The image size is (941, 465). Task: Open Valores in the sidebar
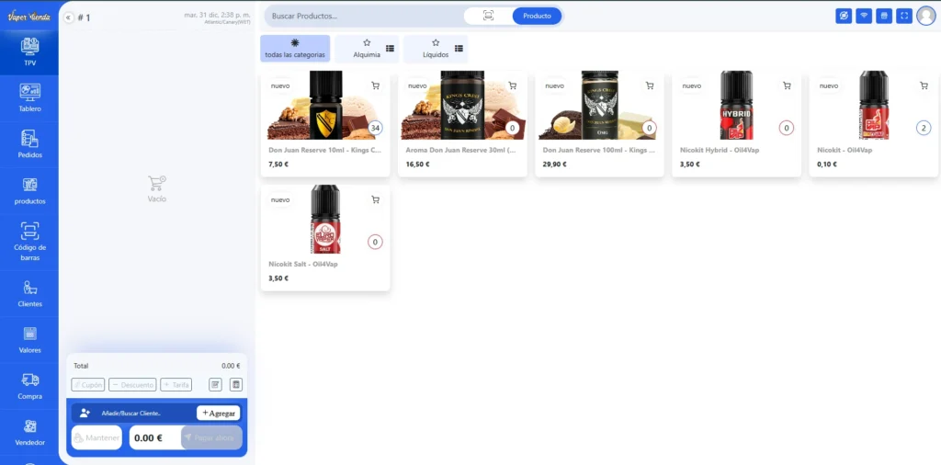click(x=29, y=340)
